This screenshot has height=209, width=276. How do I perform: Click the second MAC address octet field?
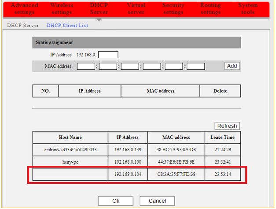[108, 66]
